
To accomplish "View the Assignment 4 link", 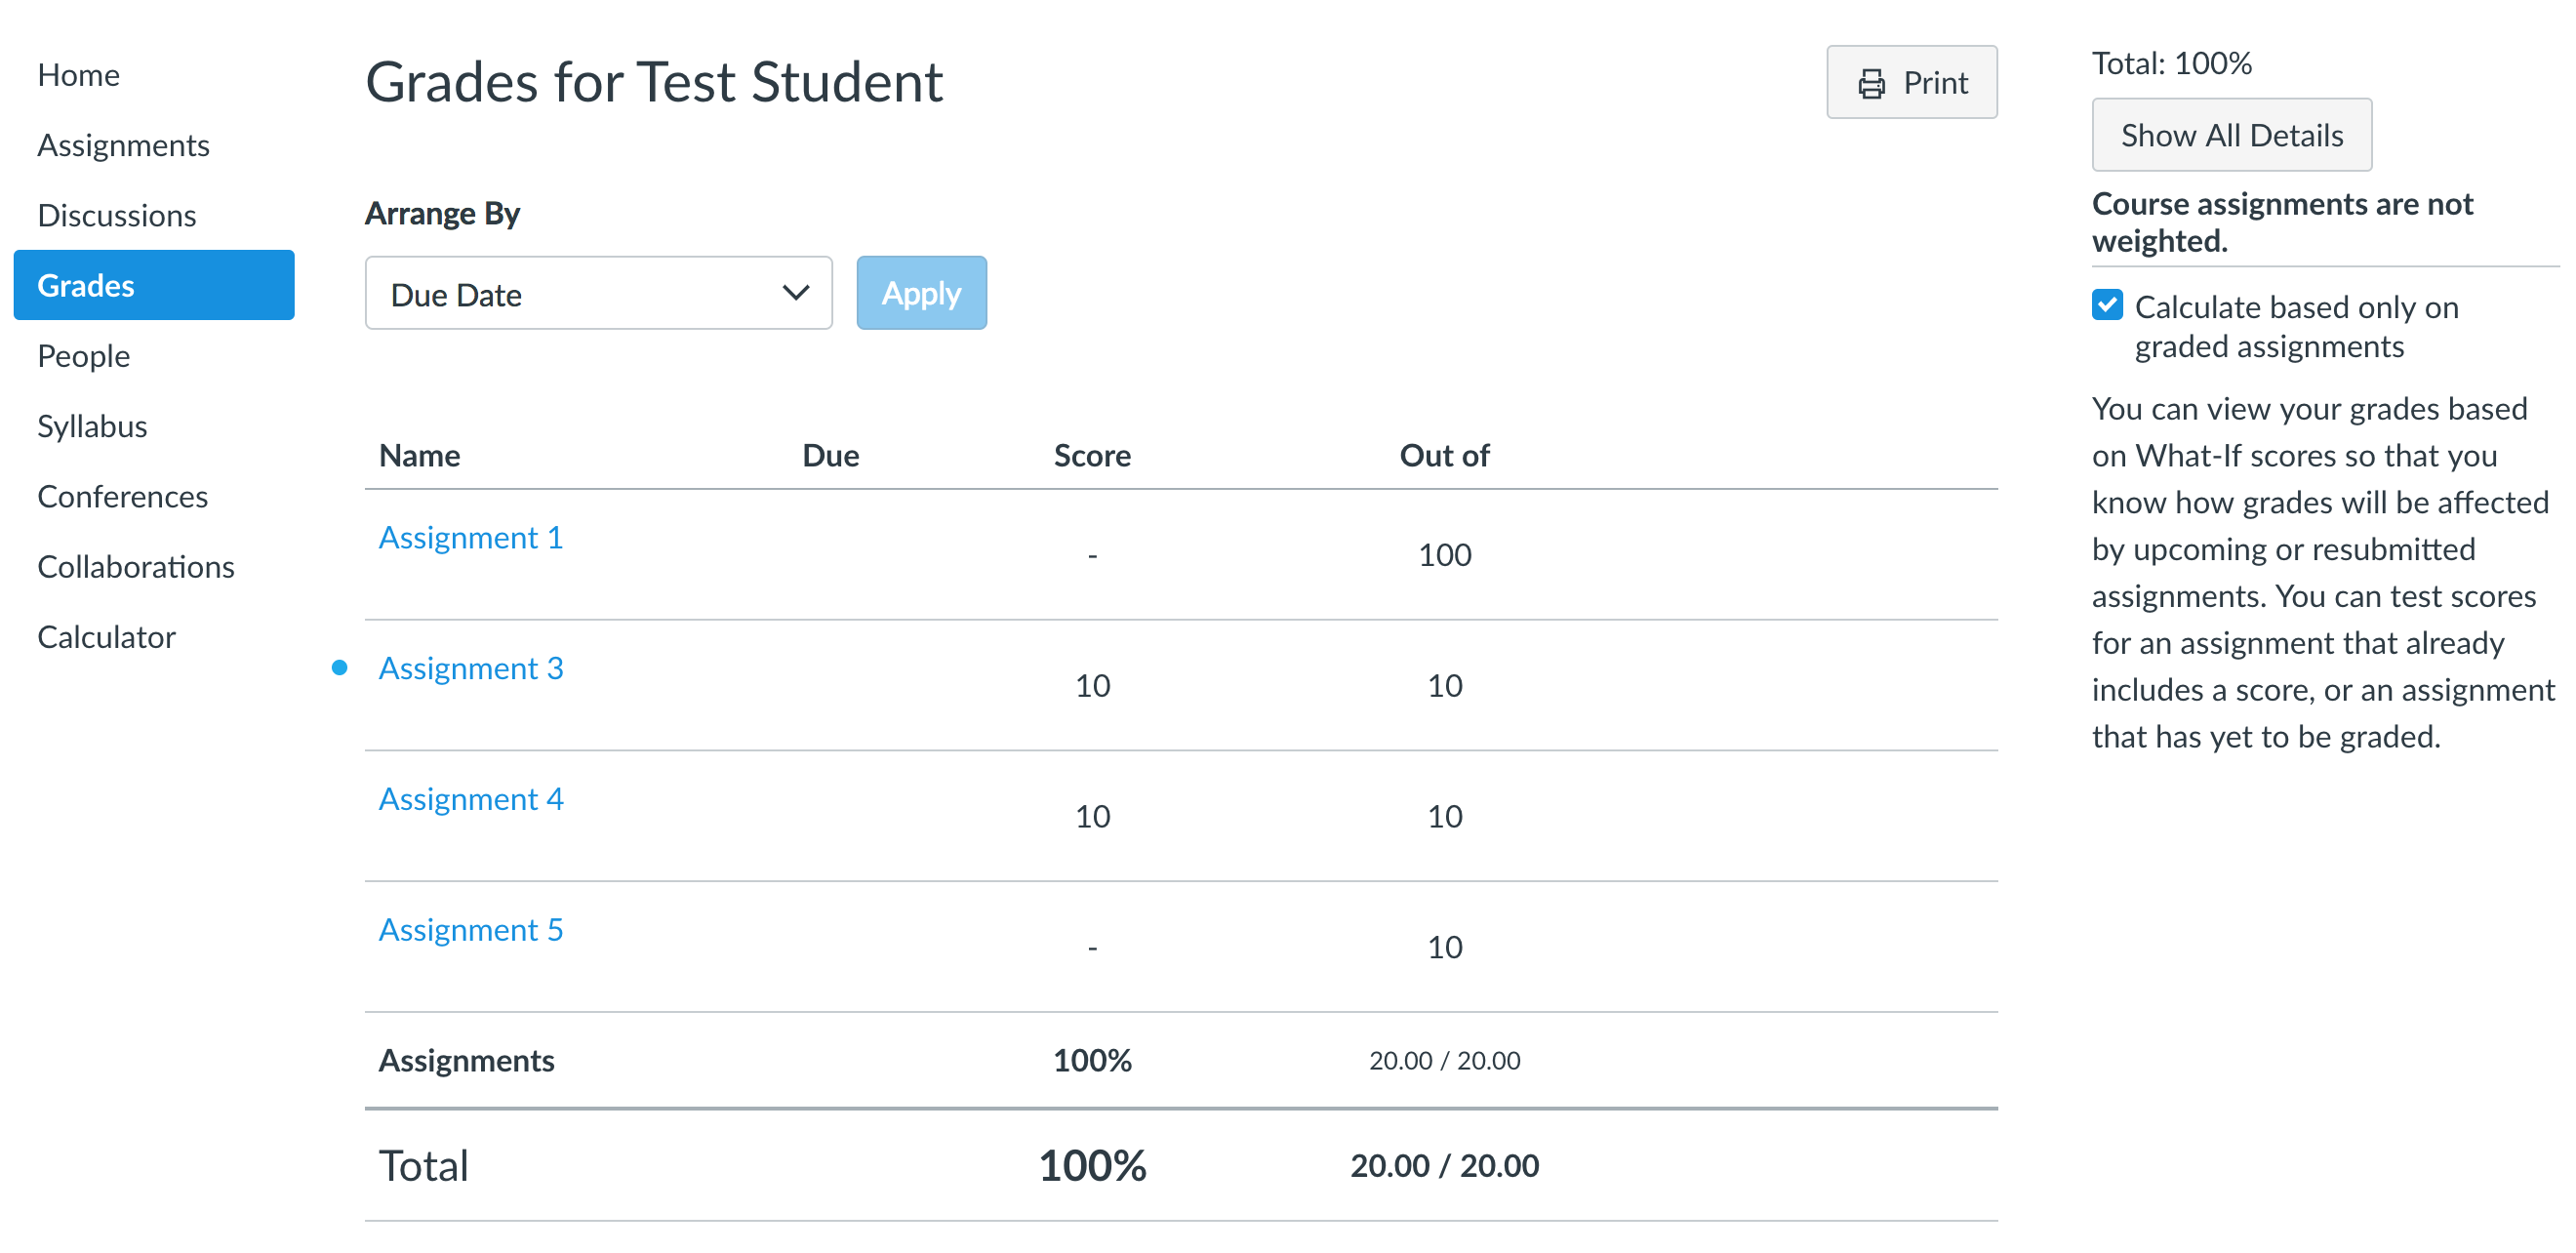I will click(x=470, y=798).
